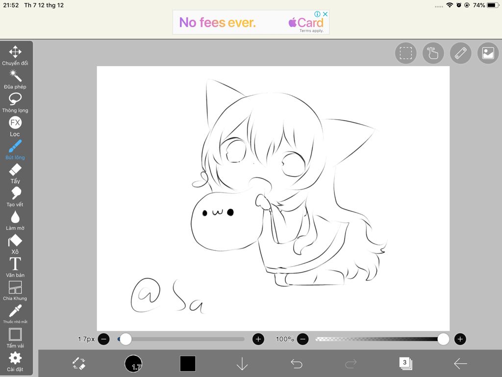Open the Tấm vải canvas tool
This screenshot has height=377, width=502.
[x=15, y=338]
